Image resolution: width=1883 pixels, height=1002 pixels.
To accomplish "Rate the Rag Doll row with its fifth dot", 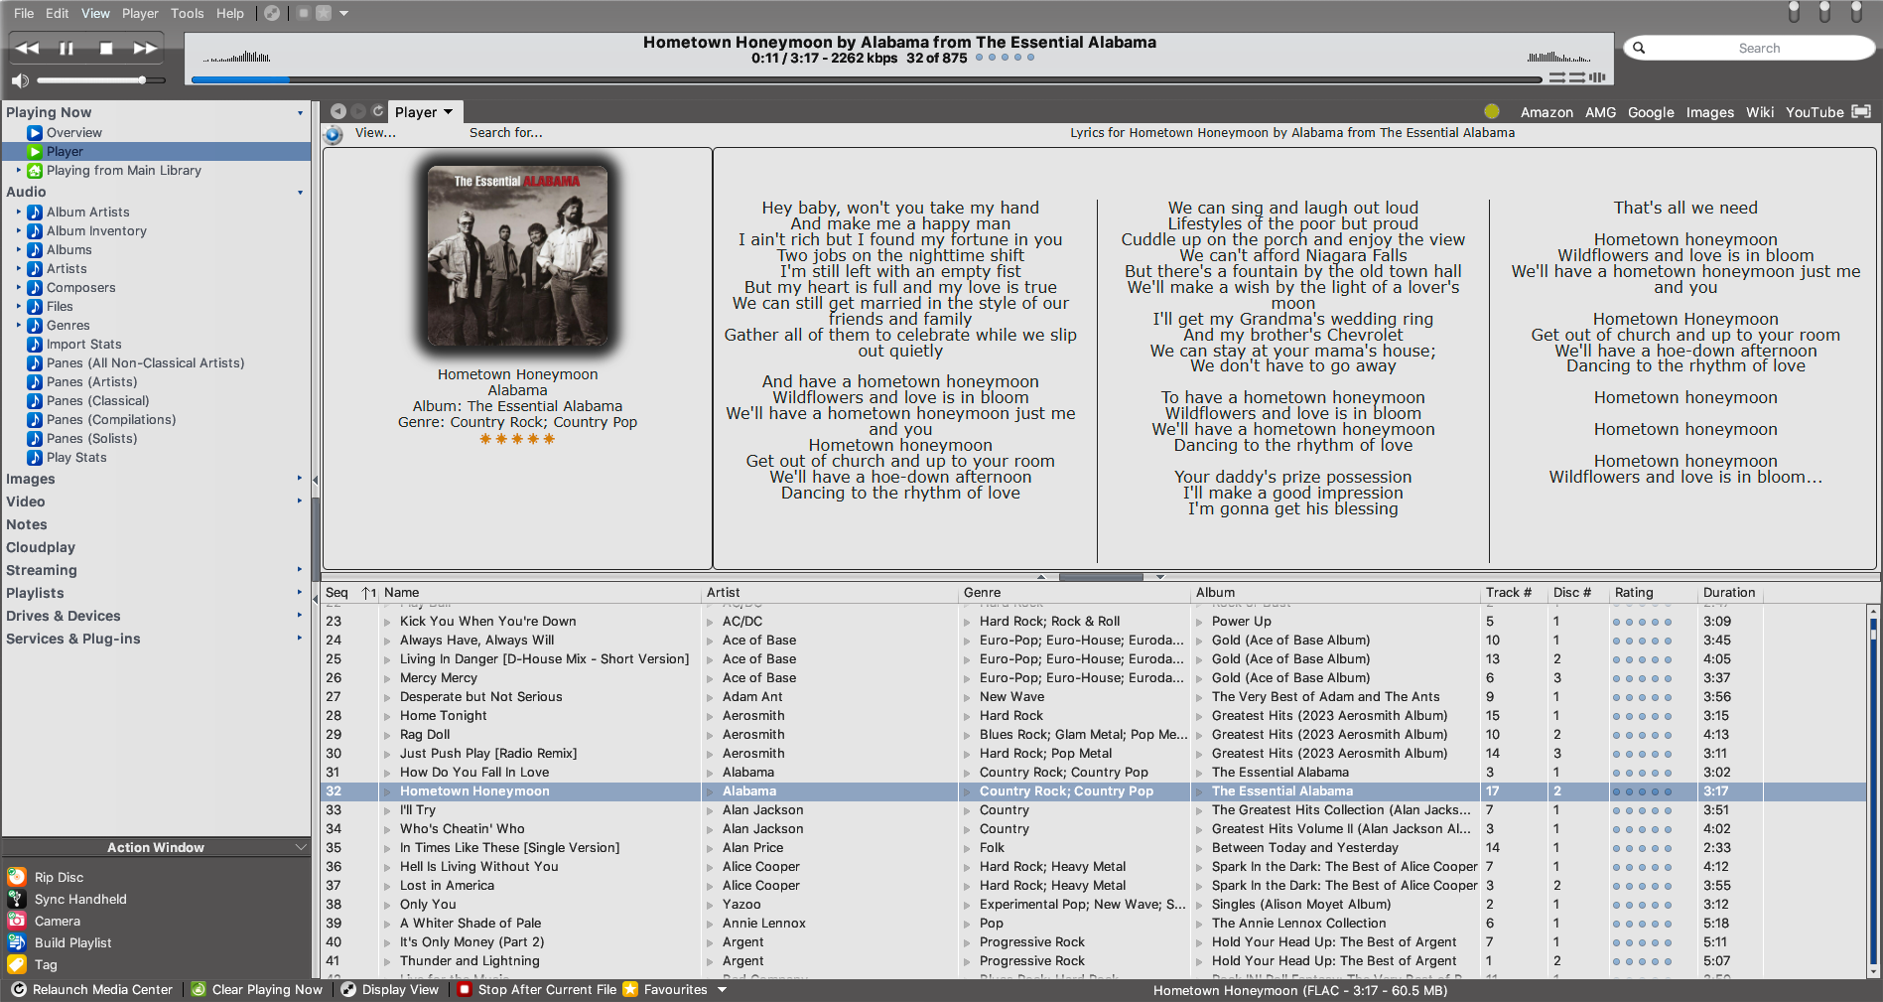I will (x=1668, y=736).
